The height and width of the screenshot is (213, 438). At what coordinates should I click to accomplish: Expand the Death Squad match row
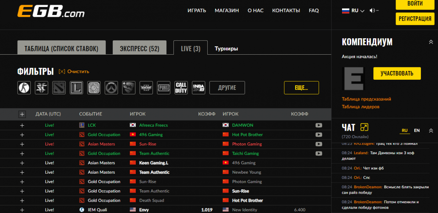click(x=22, y=201)
